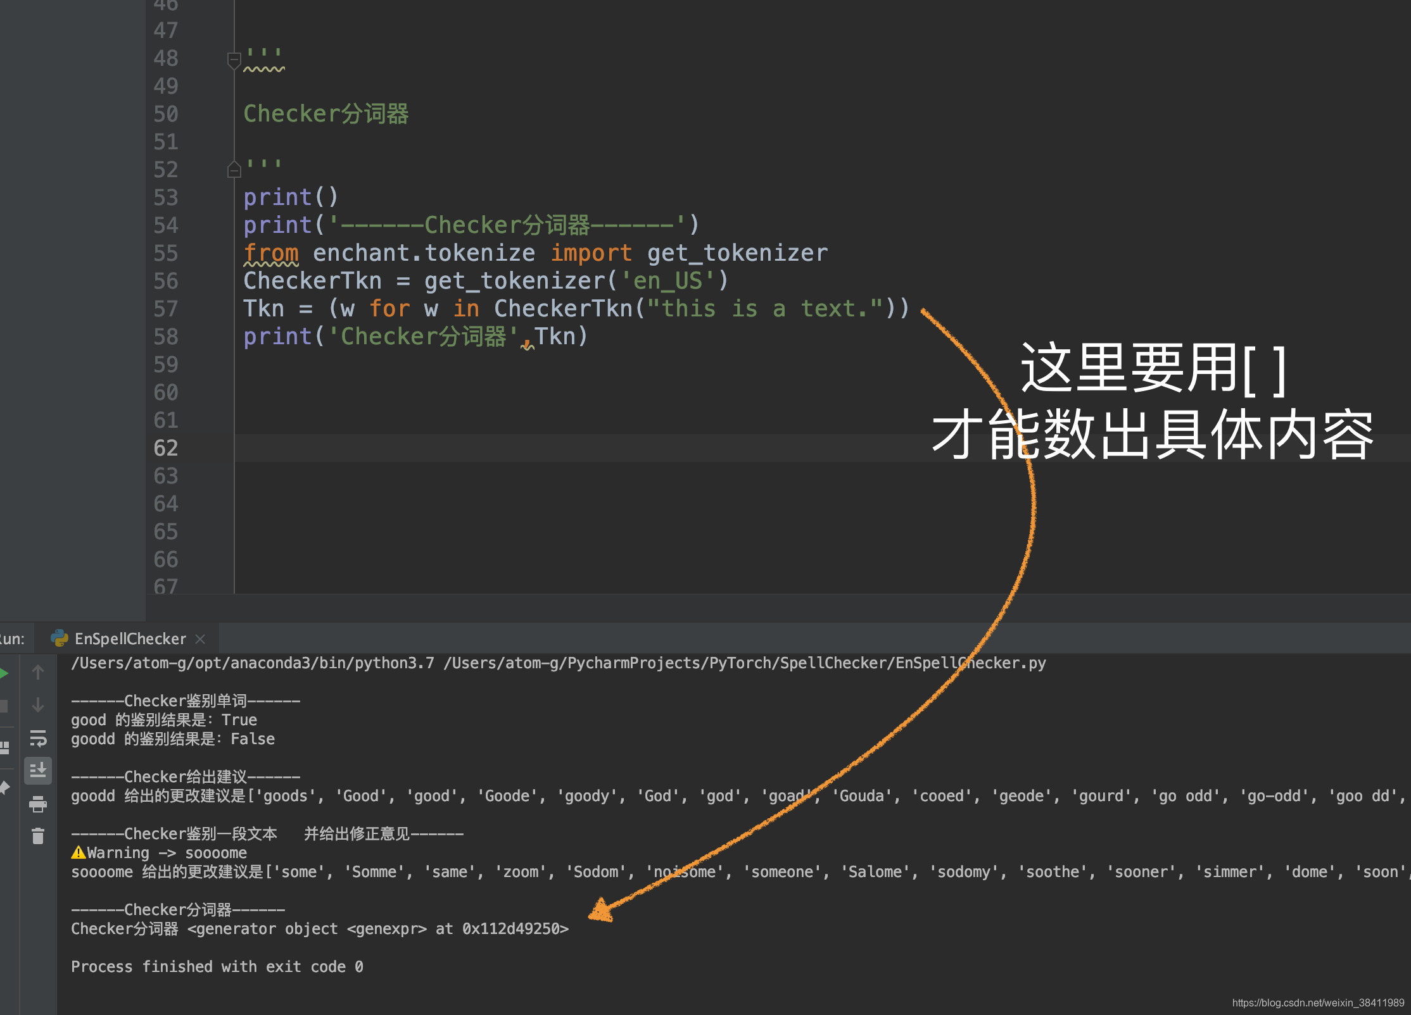The image size is (1411, 1015).
Task: Click the '-------Checker鉴别单词-------' console header
Action: (x=186, y=701)
